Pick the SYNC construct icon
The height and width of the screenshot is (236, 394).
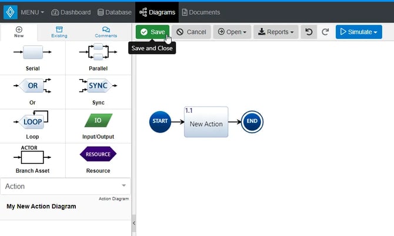[98, 86]
